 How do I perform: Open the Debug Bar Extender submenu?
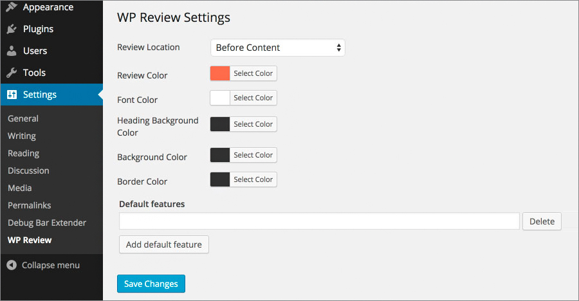click(47, 223)
